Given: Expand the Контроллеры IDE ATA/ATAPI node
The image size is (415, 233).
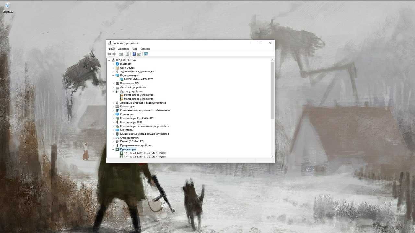Looking at the screenshot, I should [113, 118].
